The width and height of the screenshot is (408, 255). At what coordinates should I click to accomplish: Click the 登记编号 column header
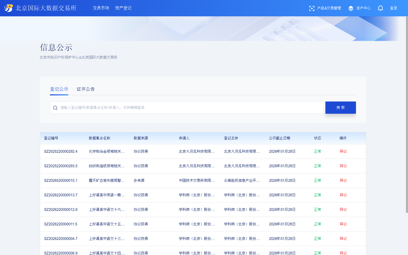click(51, 138)
